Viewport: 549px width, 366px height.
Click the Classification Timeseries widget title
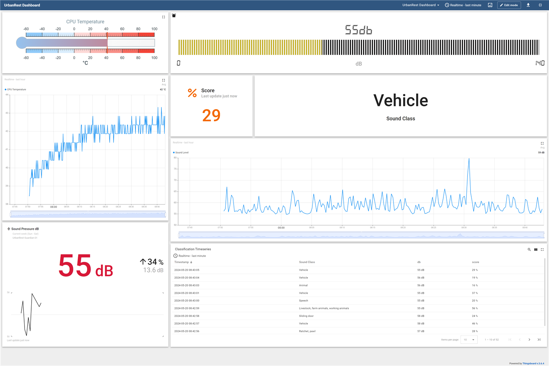coord(193,249)
